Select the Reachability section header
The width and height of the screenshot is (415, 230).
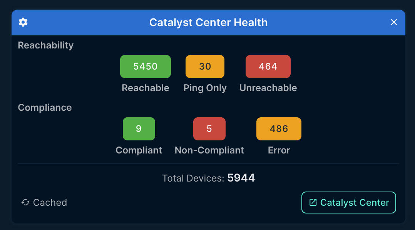[x=45, y=45]
